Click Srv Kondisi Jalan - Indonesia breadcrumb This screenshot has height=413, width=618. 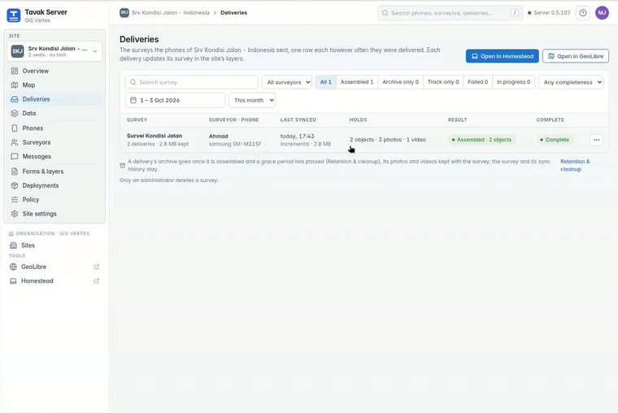[x=171, y=13]
